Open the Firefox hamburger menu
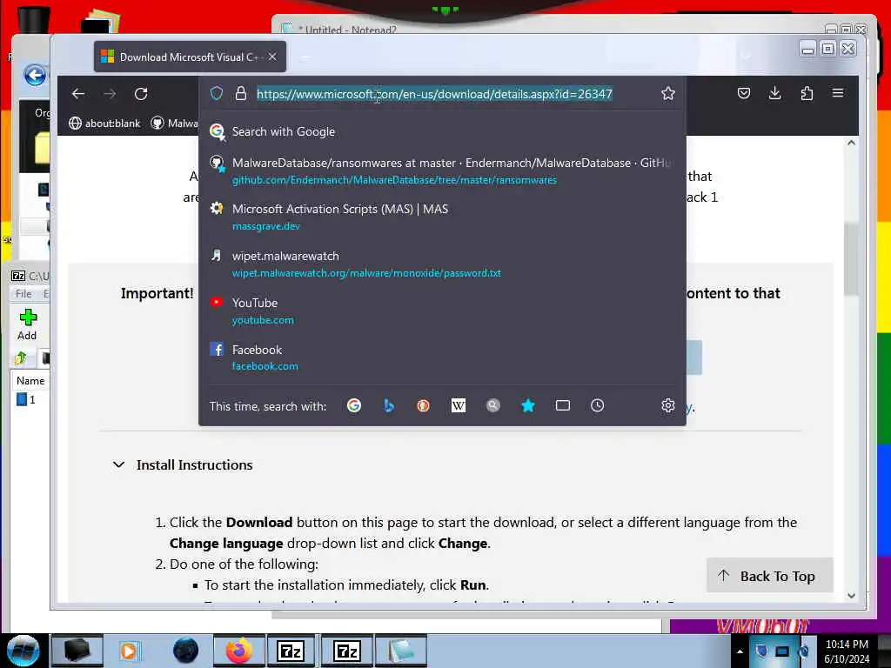The image size is (891, 668). click(x=838, y=92)
